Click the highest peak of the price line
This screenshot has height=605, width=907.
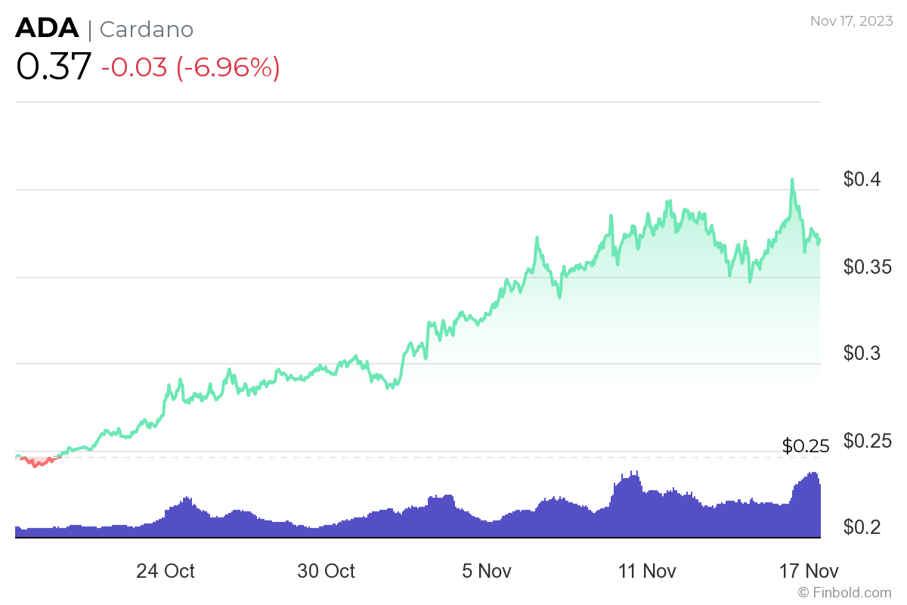pos(792,180)
